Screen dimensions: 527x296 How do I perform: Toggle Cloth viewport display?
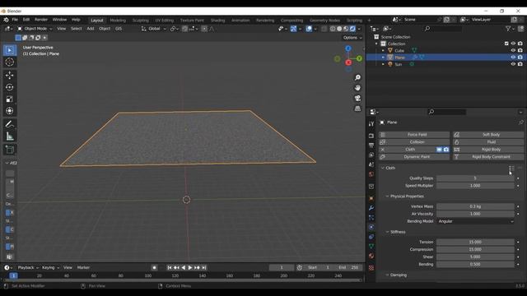tap(439, 150)
